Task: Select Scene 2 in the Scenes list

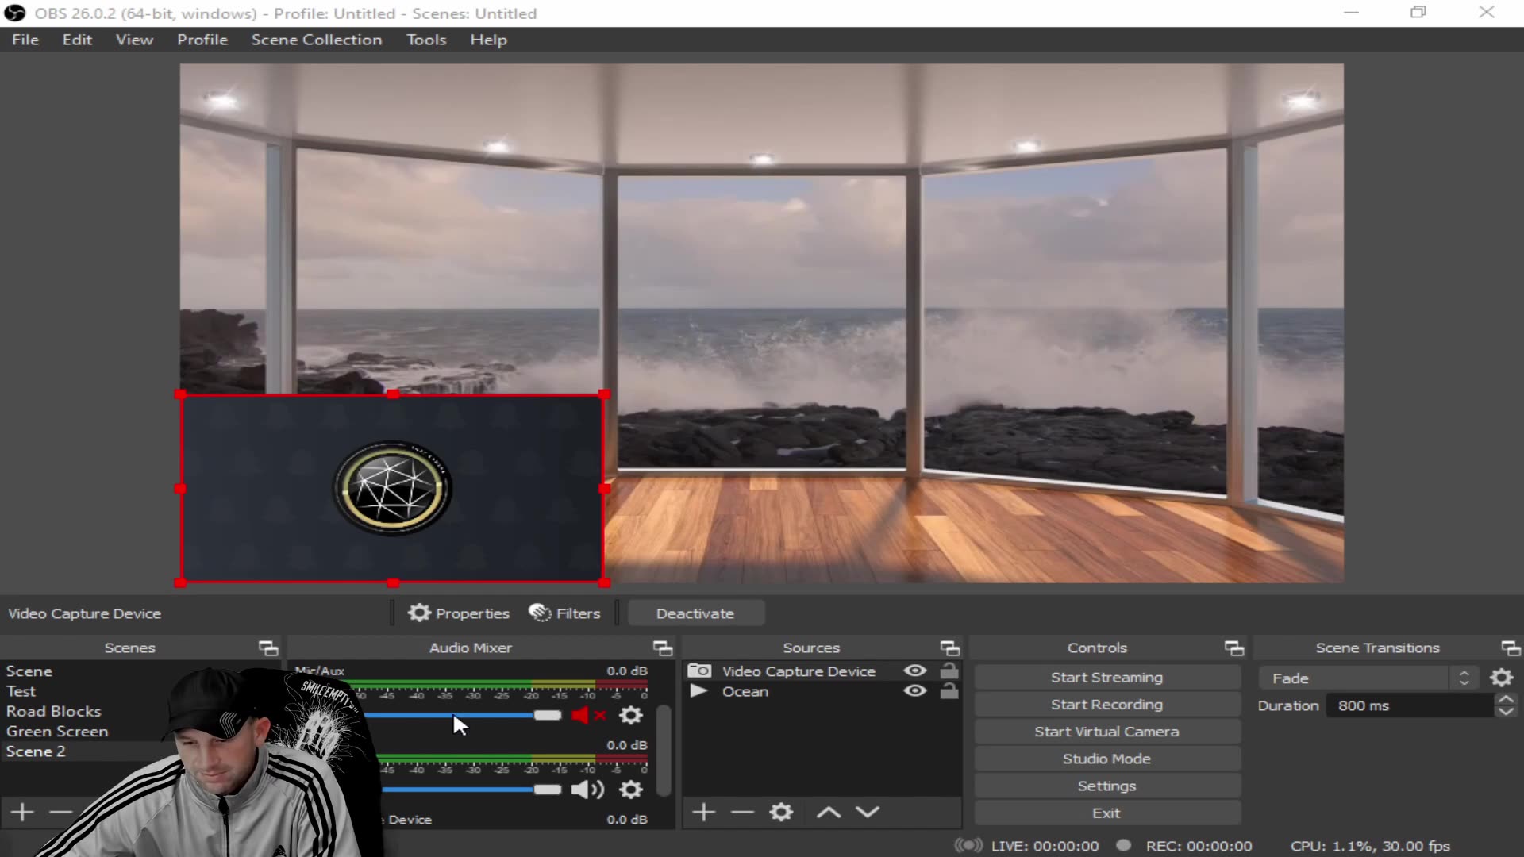Action: point(37,751)
